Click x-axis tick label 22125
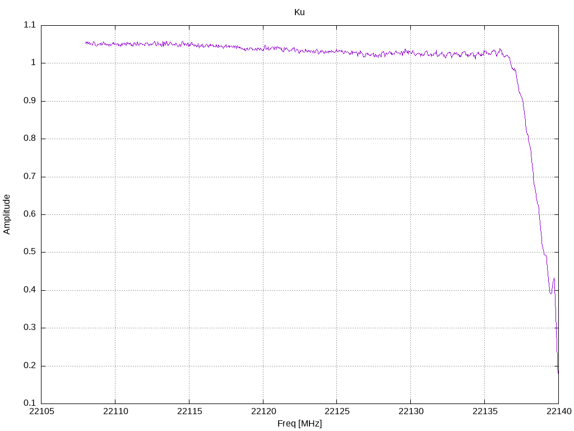The image size is (574, 431). pos(337,411)
